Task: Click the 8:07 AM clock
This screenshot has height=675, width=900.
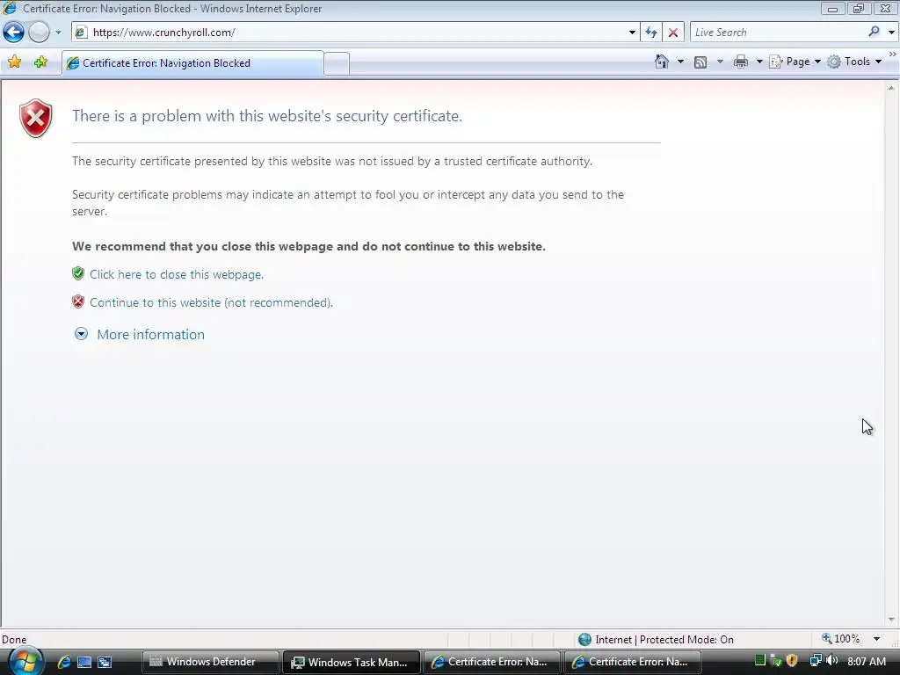Action: (x=867, y=661)
